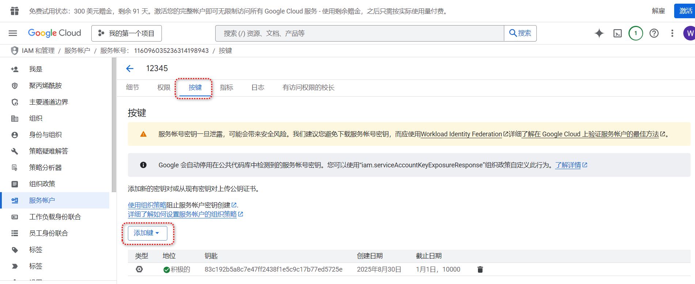
Task: Click the Google Cloud logo
Action: tap(54, 33)
